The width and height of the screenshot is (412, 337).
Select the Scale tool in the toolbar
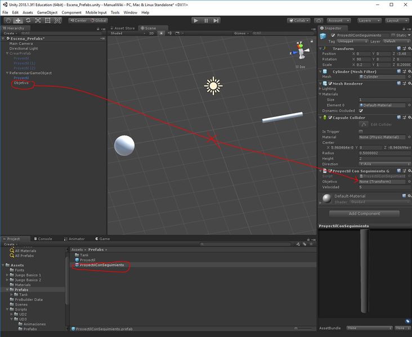[x=38, y=20]
